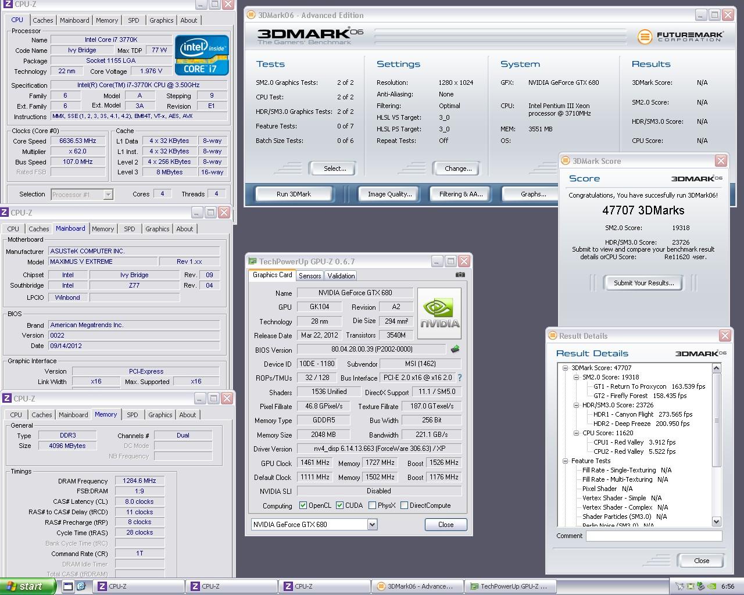Open SPD tab in the Memory CPU-Z window
The height and width of the screenshot is (595, 744).
[x=133, y=415]
